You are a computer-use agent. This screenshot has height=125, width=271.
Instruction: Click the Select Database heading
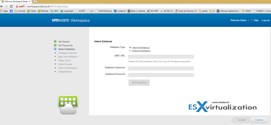click(x=103, y=41)
